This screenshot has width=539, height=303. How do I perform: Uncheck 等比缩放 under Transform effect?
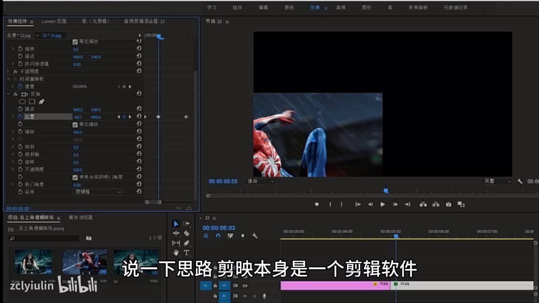tap(75, 125)
